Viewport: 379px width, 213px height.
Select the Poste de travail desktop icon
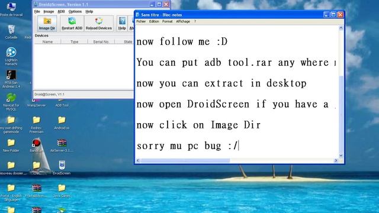pos(11,9)
